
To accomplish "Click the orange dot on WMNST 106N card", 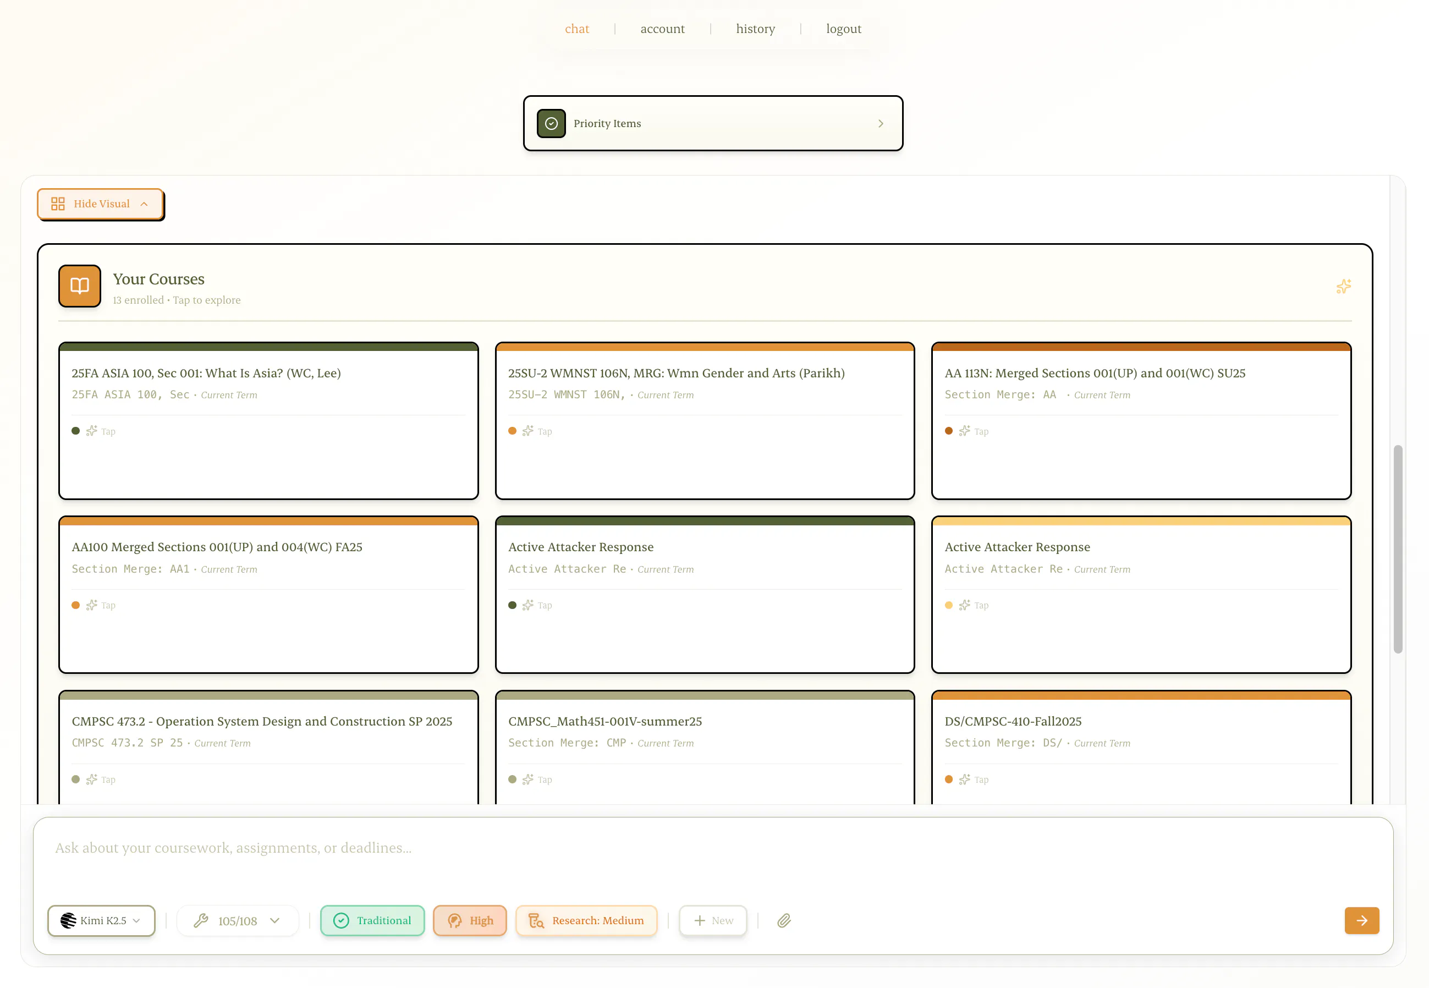I will (513, 431).
